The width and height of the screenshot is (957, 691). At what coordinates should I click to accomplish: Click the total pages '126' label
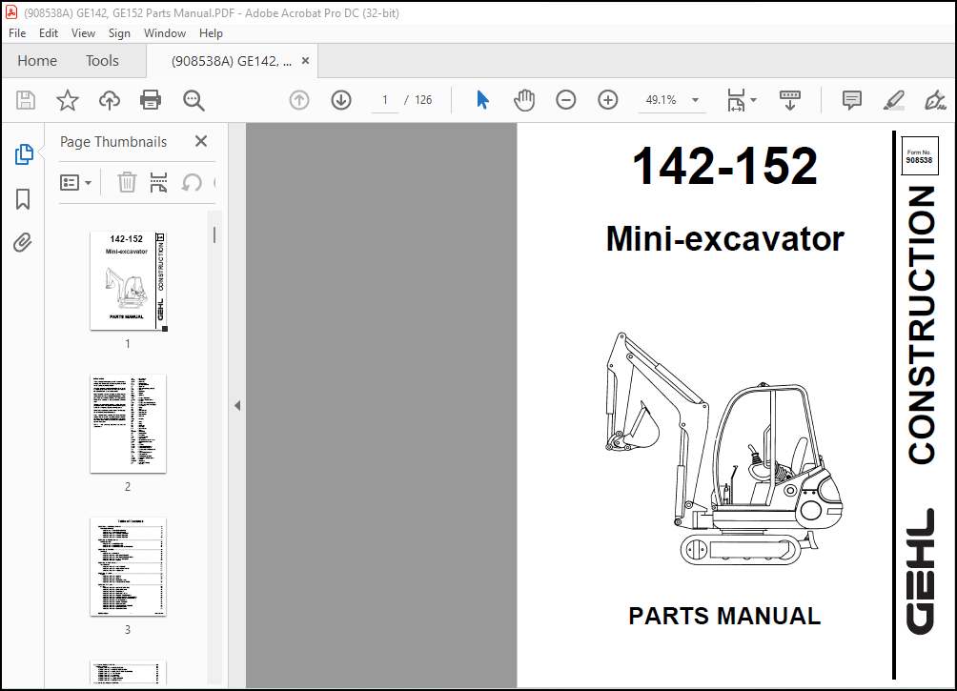click(x=423, y=100)
